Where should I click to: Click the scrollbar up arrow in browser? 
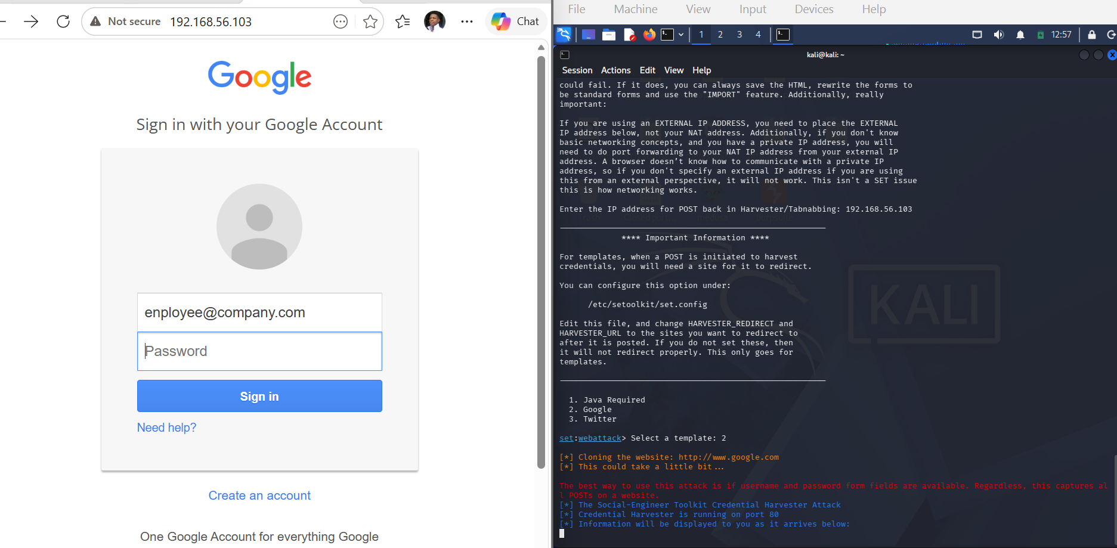point(542,47)
